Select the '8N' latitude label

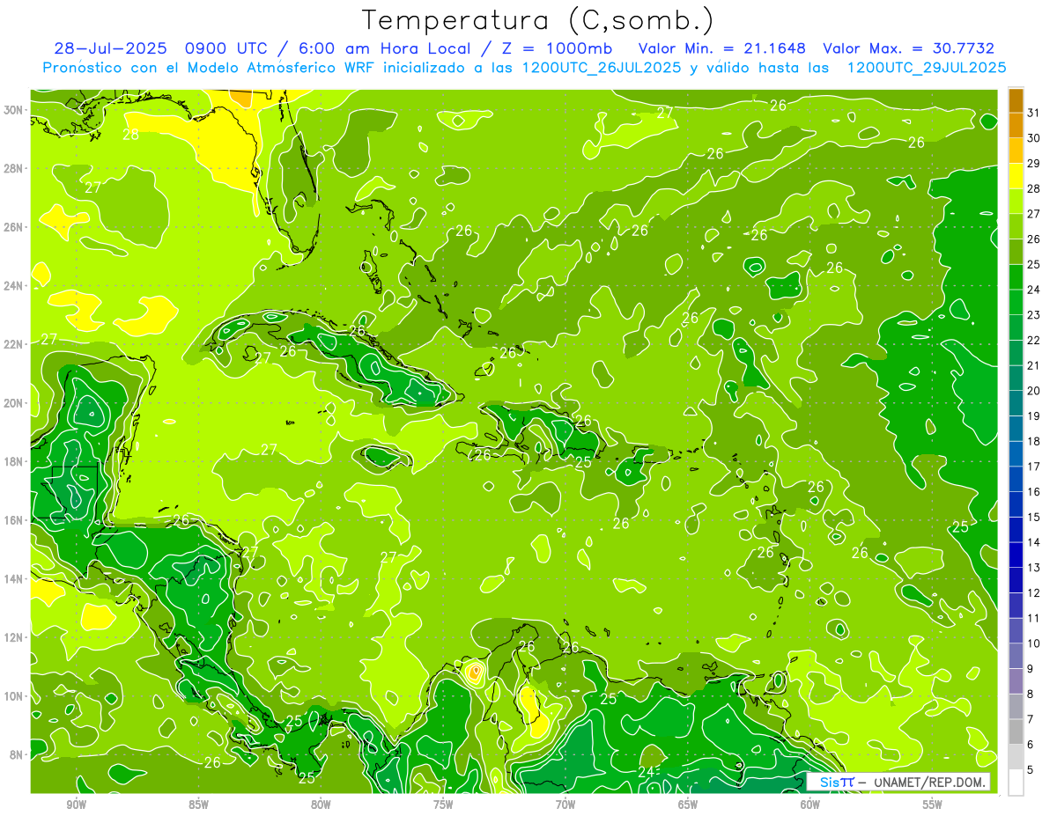click(x=18, y=754)
